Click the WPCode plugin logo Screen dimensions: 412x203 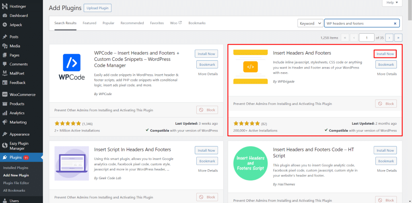(x=72, y=67)
